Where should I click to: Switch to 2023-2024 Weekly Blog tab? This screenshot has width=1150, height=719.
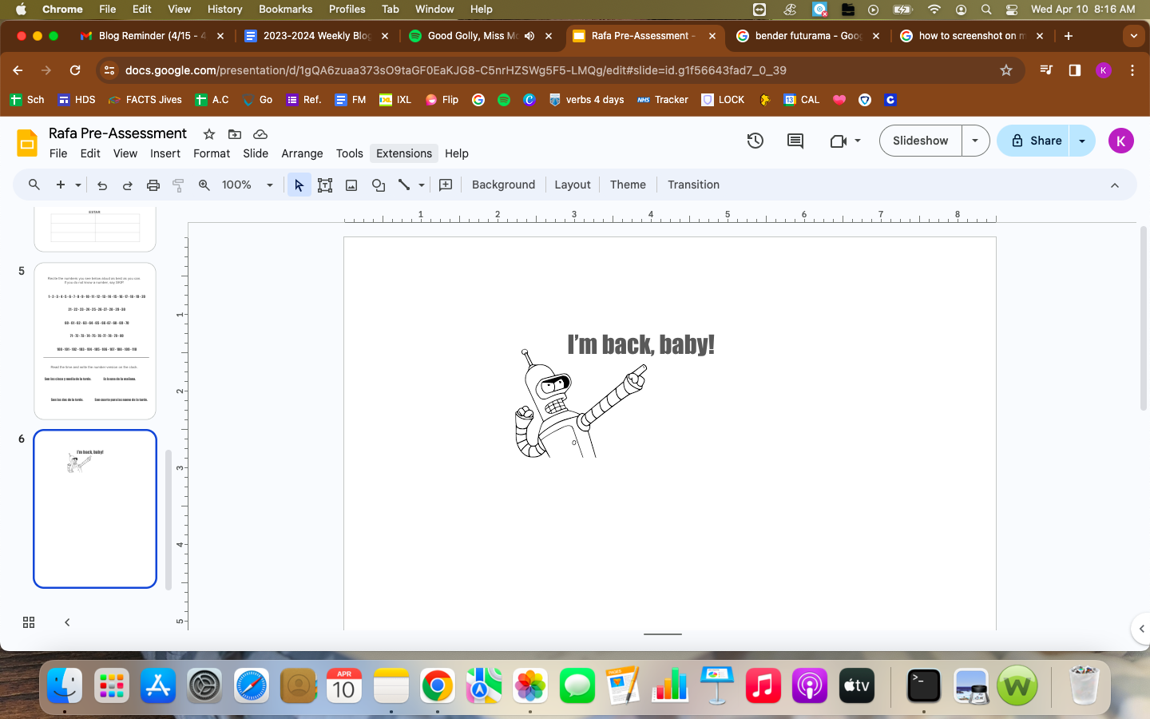point(316,36)
